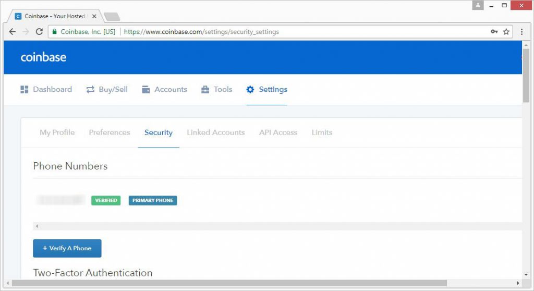The image size is (534, 291).
Task: Minimize the Chrome window
Action: [491, 5]
